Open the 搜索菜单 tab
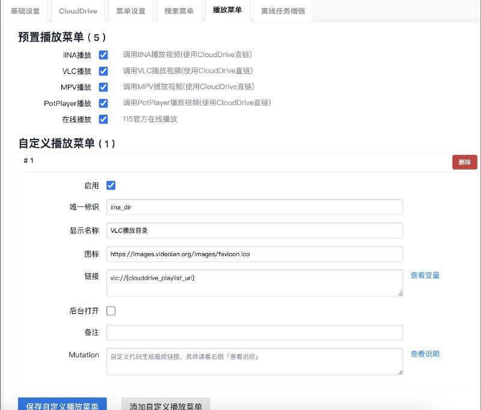This screenshot has height=410, width=481. point(179,10)
